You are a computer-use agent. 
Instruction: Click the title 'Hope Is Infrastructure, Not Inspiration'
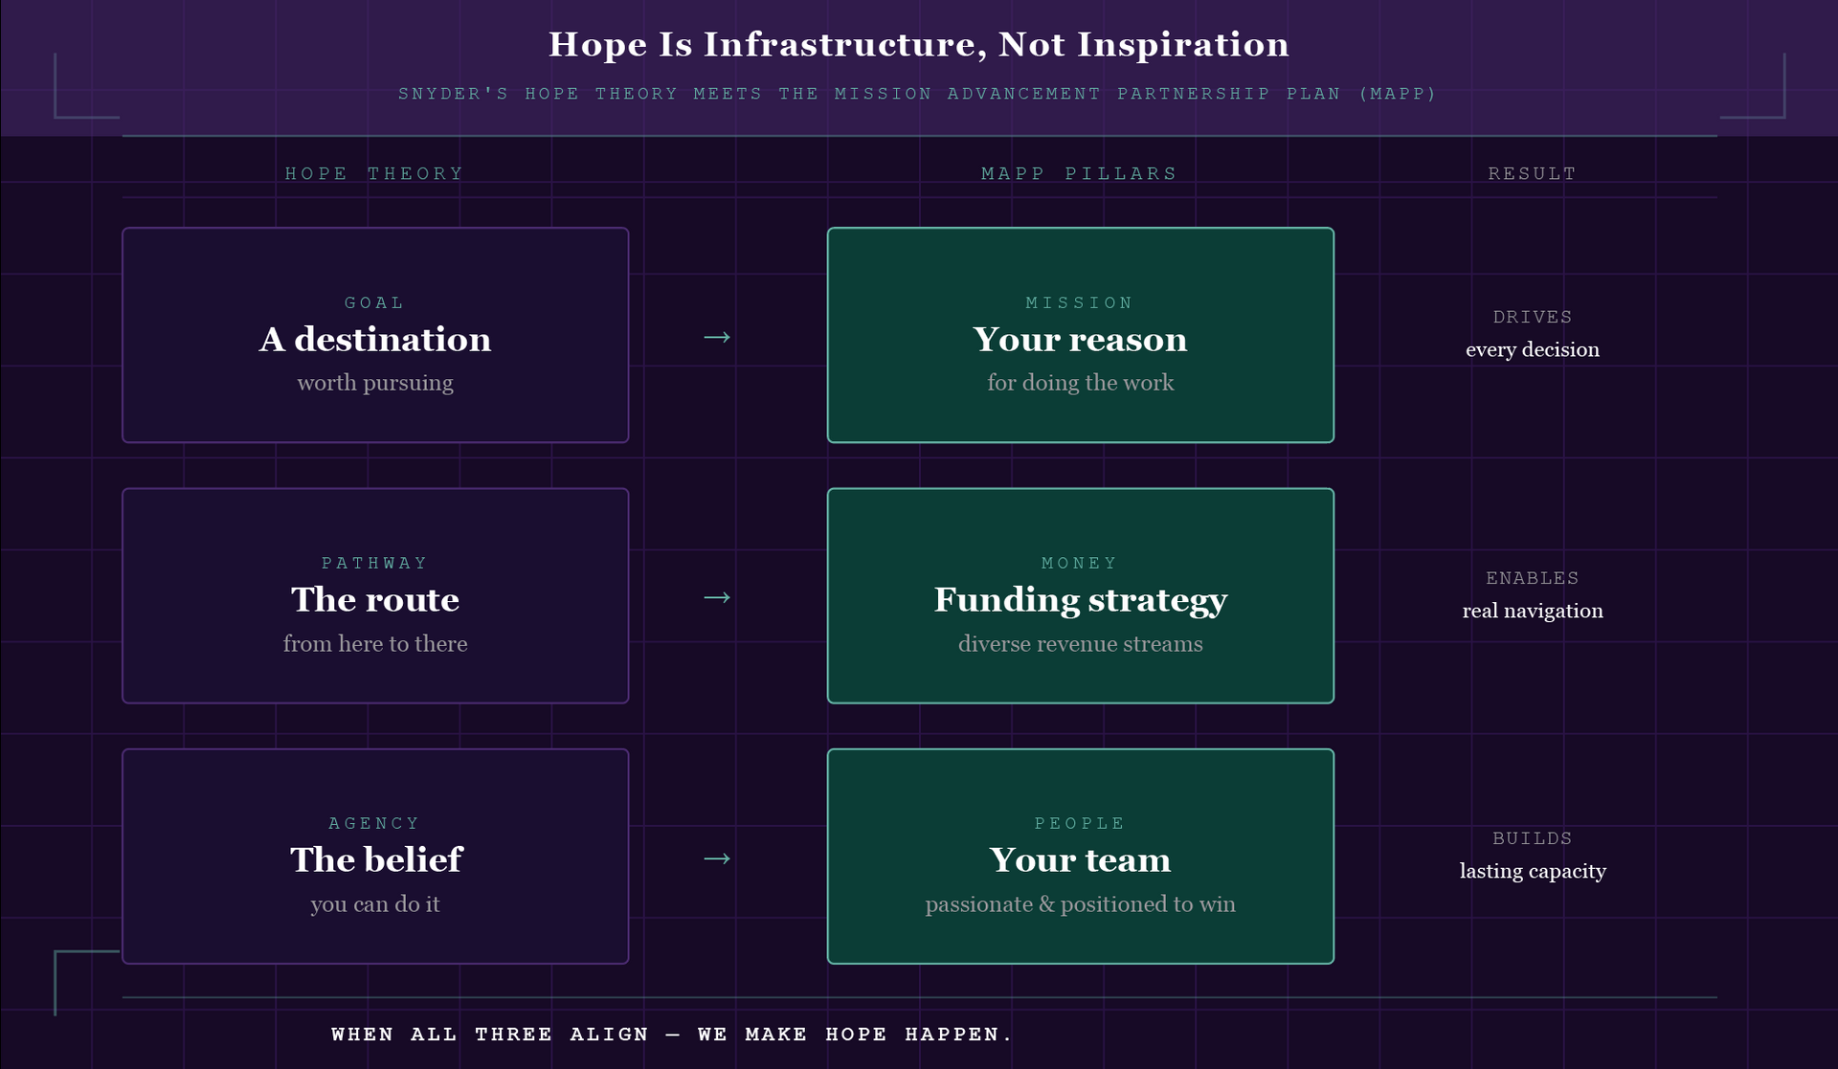point(918,45)
